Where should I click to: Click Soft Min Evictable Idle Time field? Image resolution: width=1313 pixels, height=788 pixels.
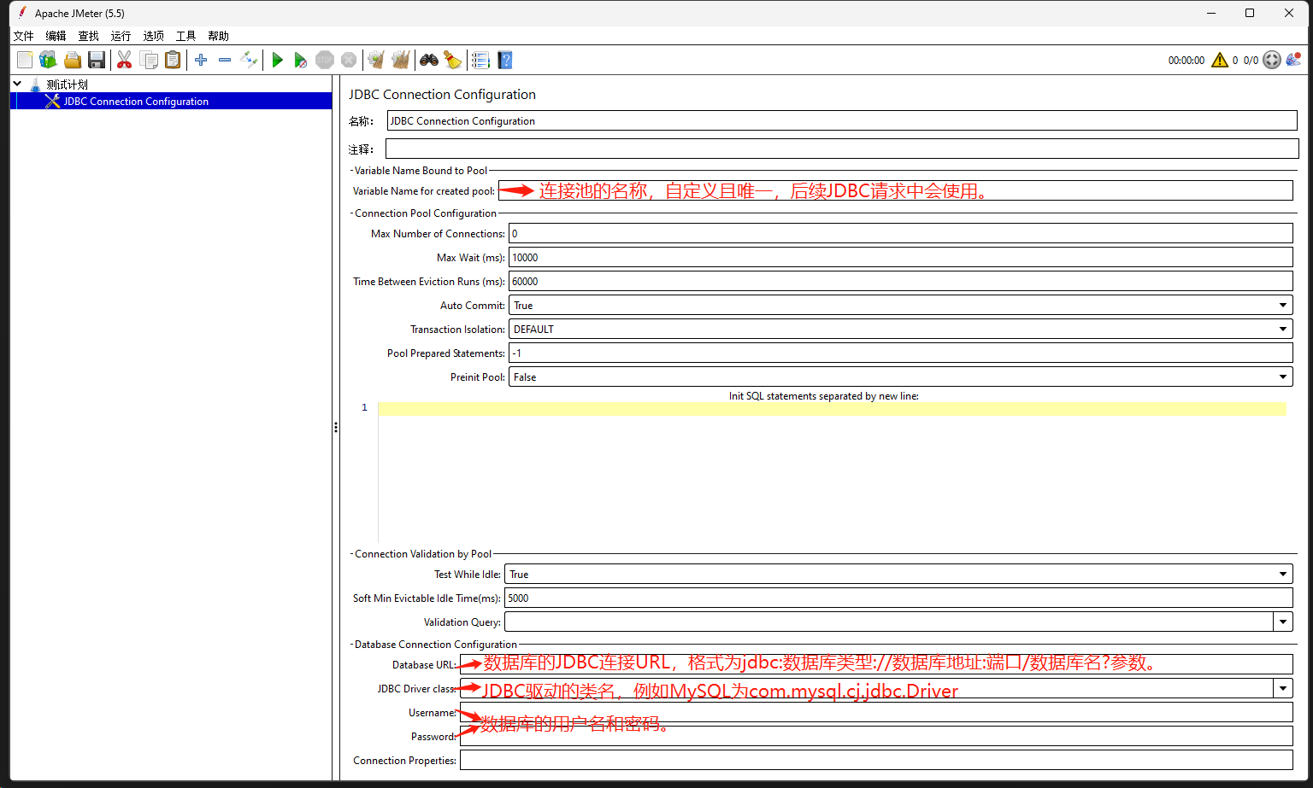[x=898, y=598]
